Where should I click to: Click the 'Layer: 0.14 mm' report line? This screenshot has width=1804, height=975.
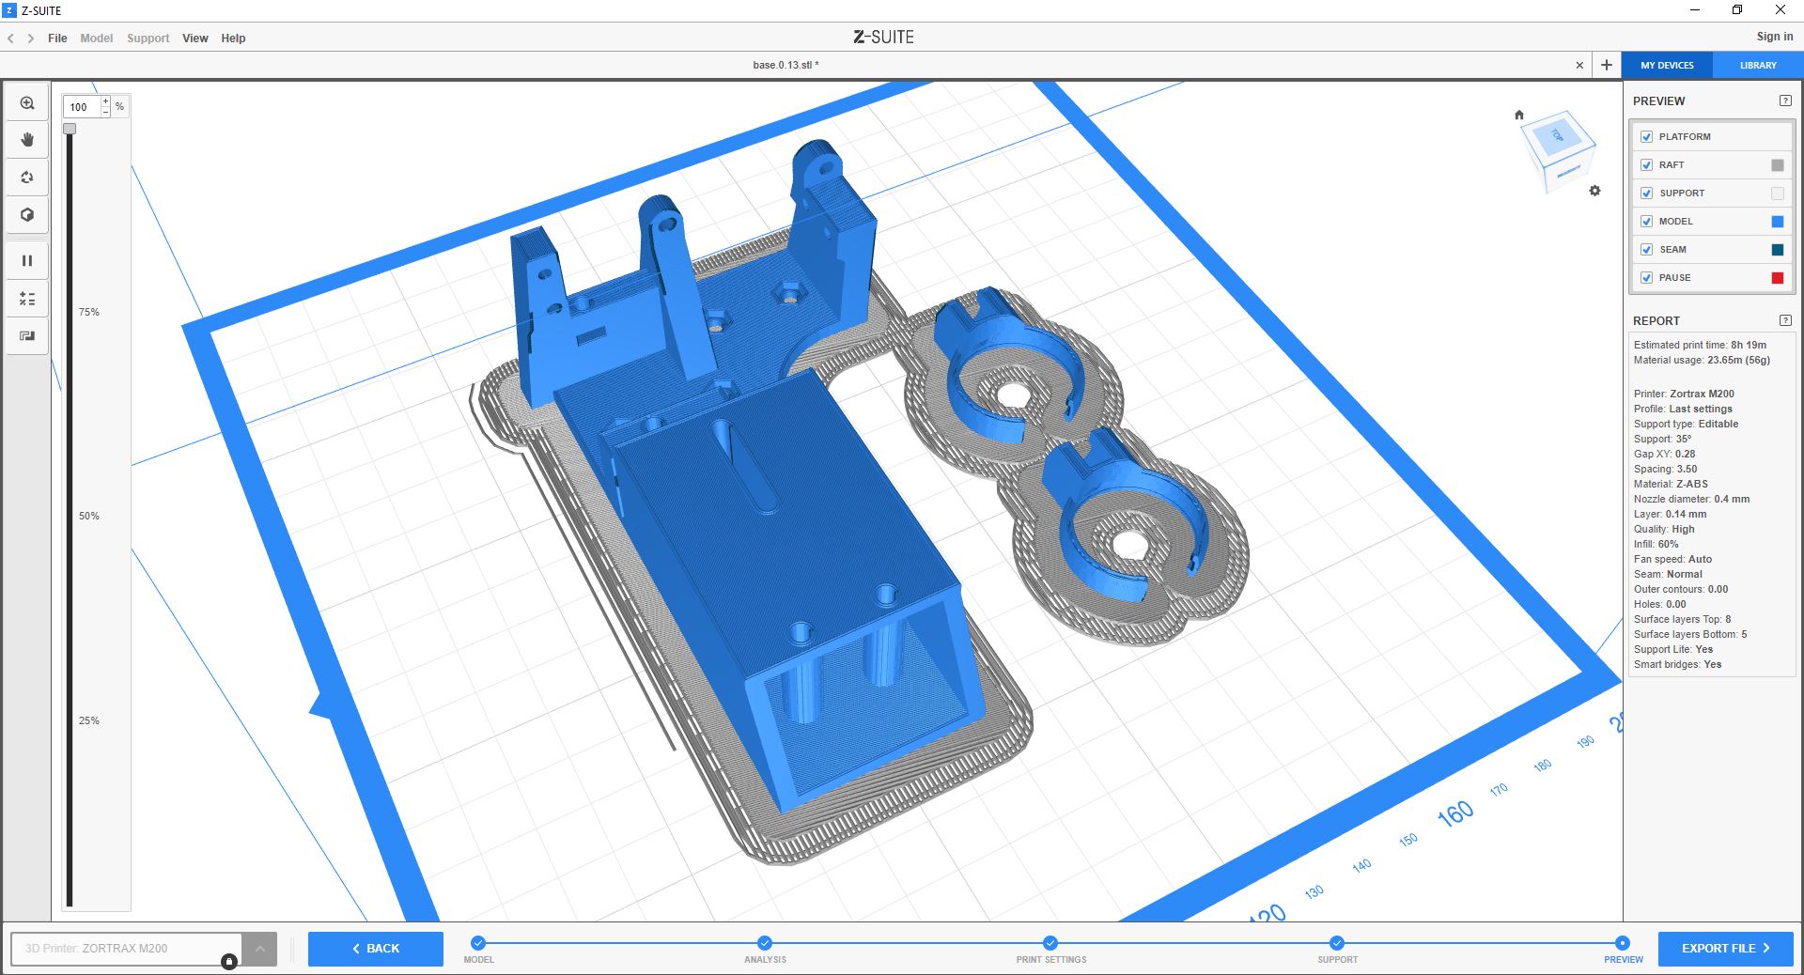[x=1670, y=514]
